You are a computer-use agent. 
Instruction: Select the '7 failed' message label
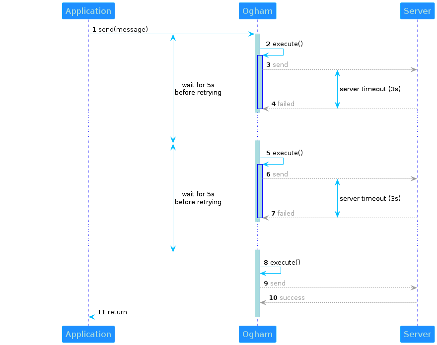(283, 214)
